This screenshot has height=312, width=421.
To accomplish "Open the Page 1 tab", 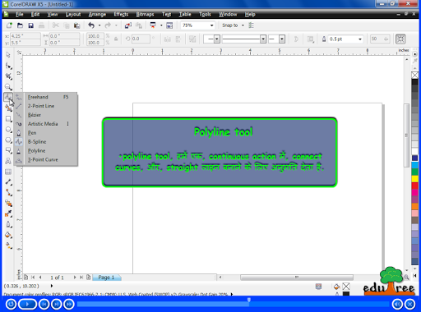I will (107, 278).
